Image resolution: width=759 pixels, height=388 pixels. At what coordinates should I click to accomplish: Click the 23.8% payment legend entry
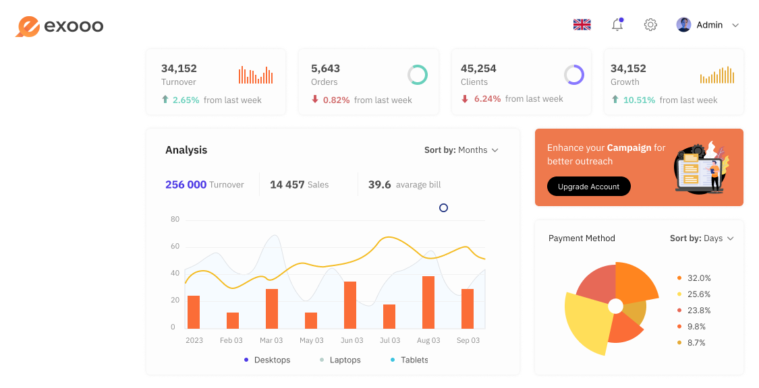coord(694,311)
